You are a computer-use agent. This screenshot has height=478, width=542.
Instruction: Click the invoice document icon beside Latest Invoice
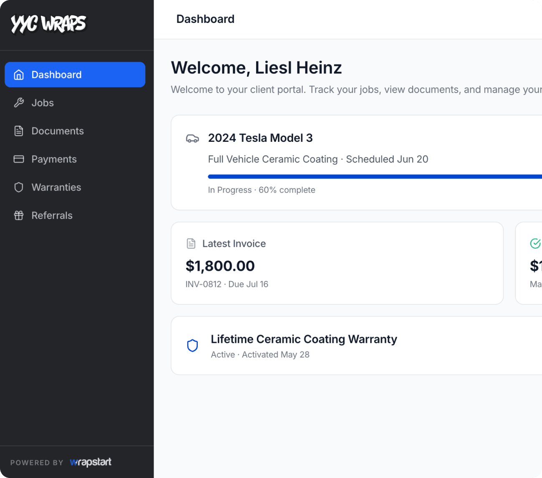point(191,244)
